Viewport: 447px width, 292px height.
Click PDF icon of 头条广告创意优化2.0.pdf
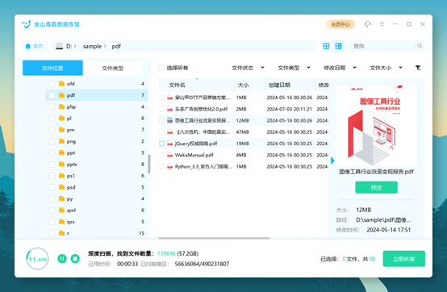170,109
